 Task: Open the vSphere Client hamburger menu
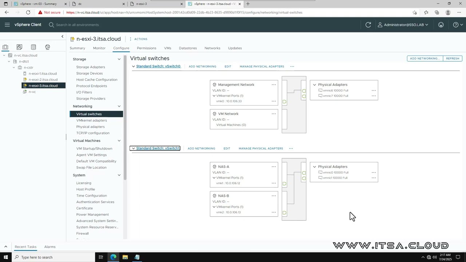coord(7,25)
